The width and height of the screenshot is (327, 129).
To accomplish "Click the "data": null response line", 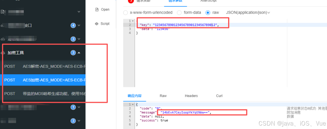I will pos(152,116).
